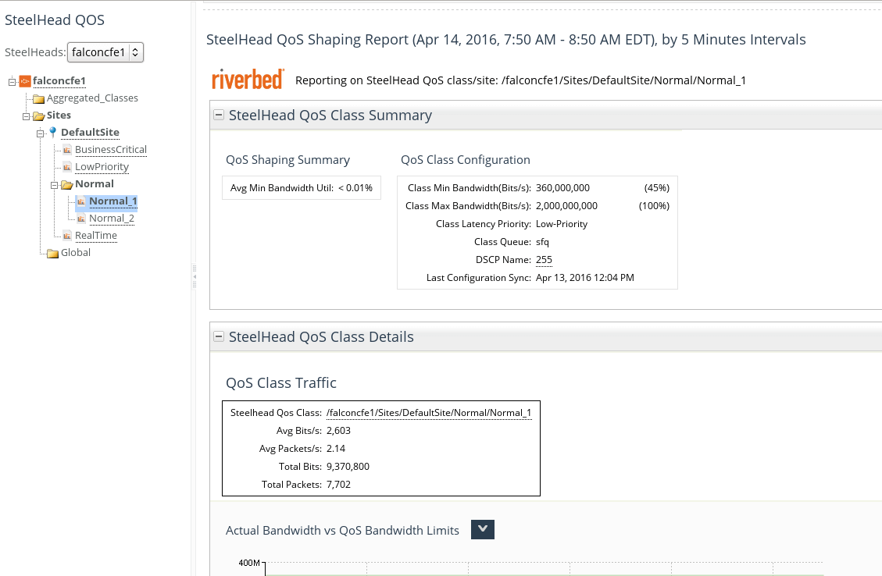The height and width of the screenshot is (576, 882).
Task: Click the Normal_1 class chart icon
Action: 81,201
